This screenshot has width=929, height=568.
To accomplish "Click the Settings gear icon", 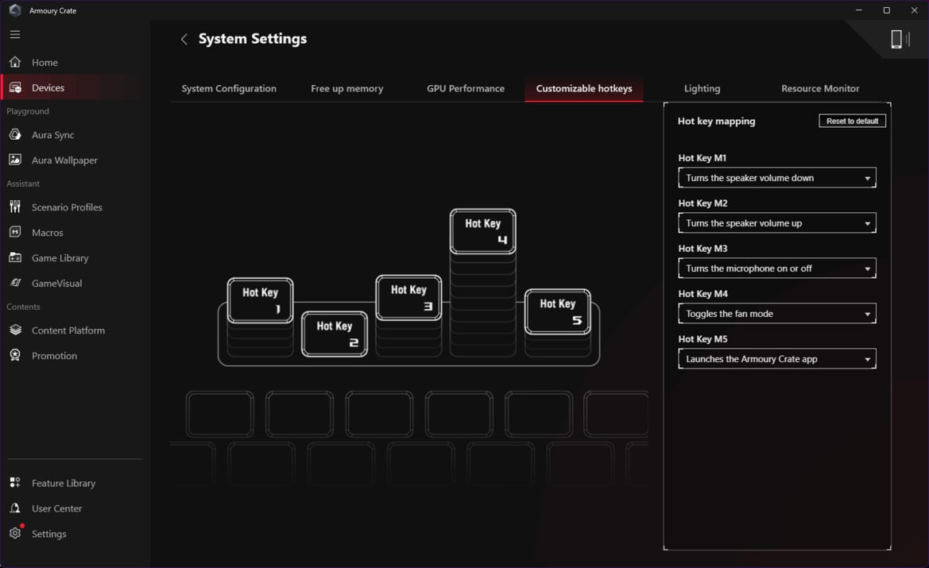I will [15, 533].
